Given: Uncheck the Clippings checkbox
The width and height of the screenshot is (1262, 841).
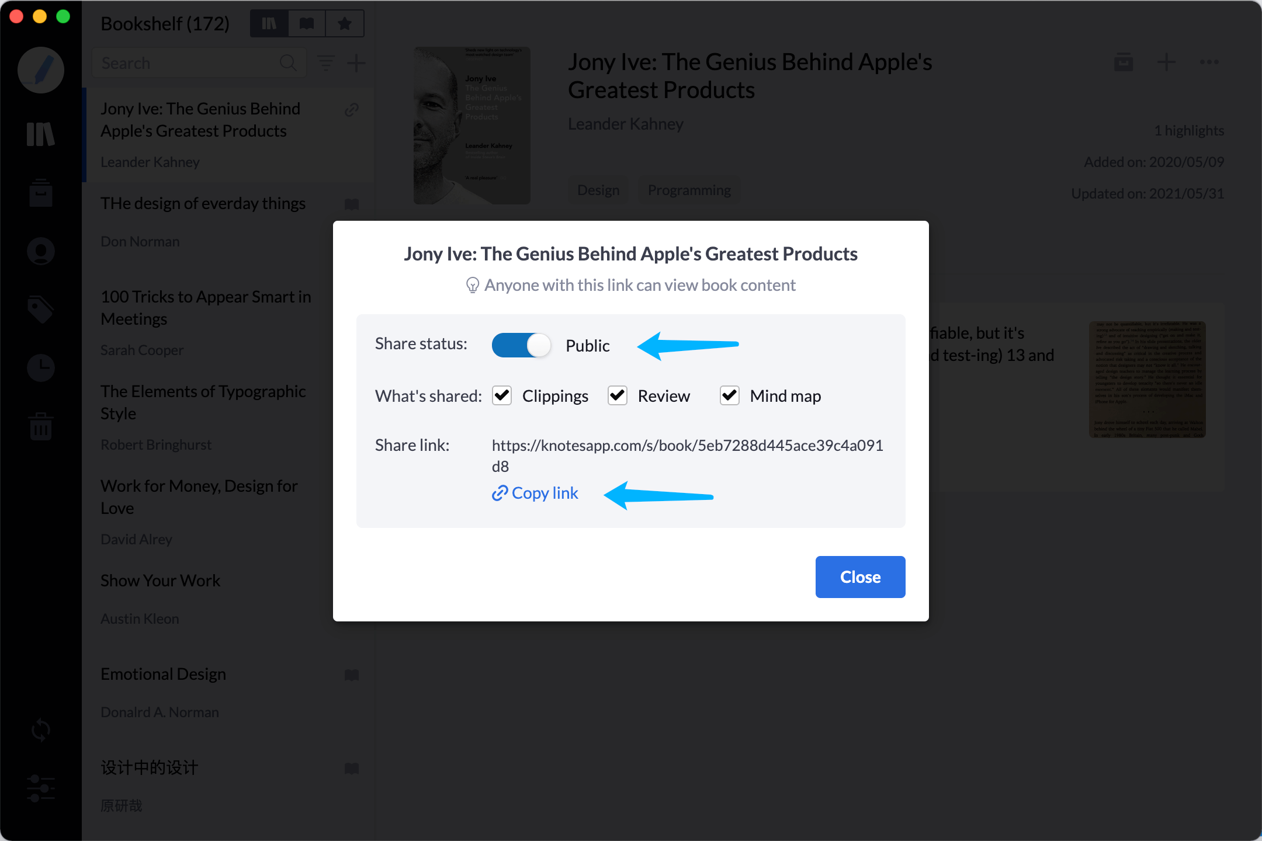Looking at the screenshot, I should pos(502,395).
